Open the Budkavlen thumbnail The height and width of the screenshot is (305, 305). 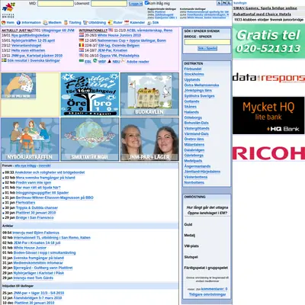click(149, 95)
